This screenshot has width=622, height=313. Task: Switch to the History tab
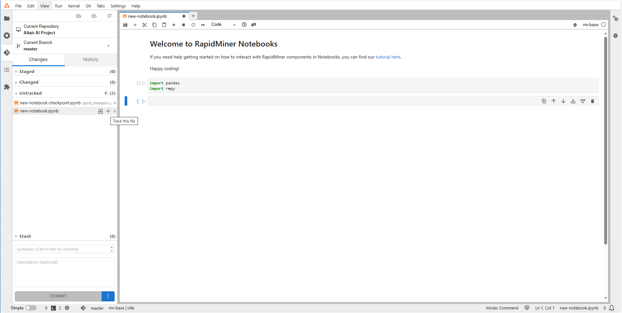pos(91,59)
